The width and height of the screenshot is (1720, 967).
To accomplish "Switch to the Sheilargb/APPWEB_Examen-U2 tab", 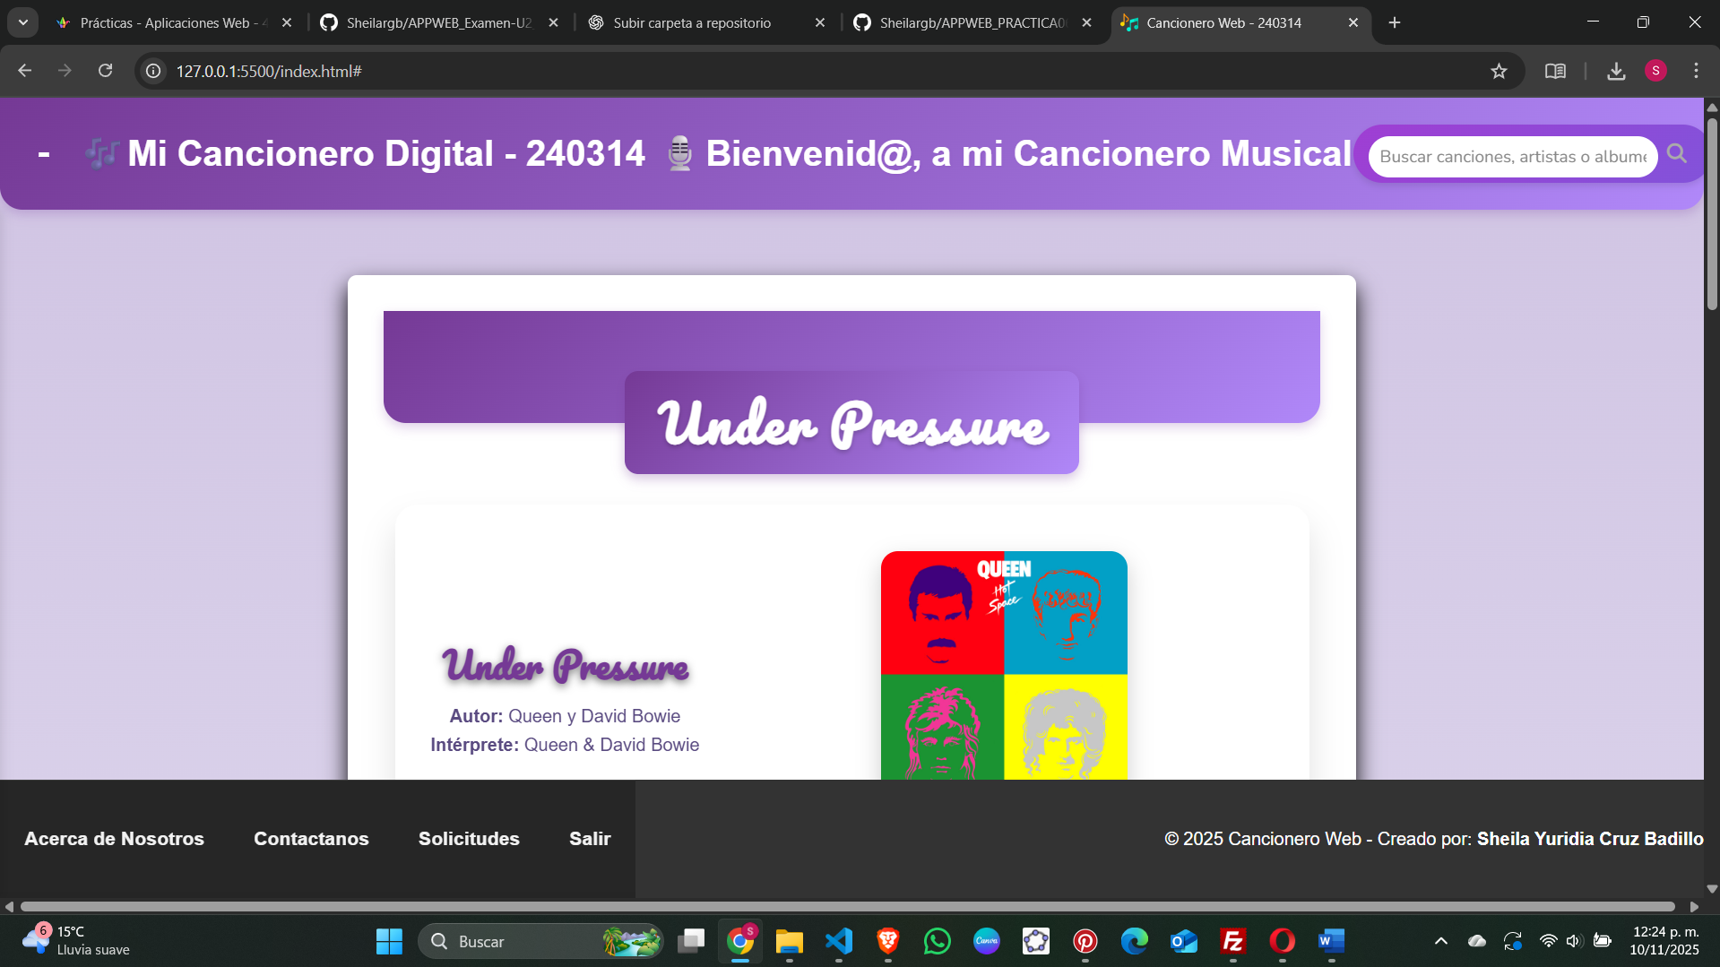I will click(438, 23).
